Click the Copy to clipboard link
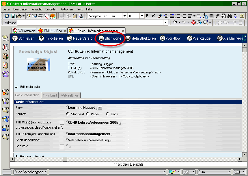 coord(135,76)
